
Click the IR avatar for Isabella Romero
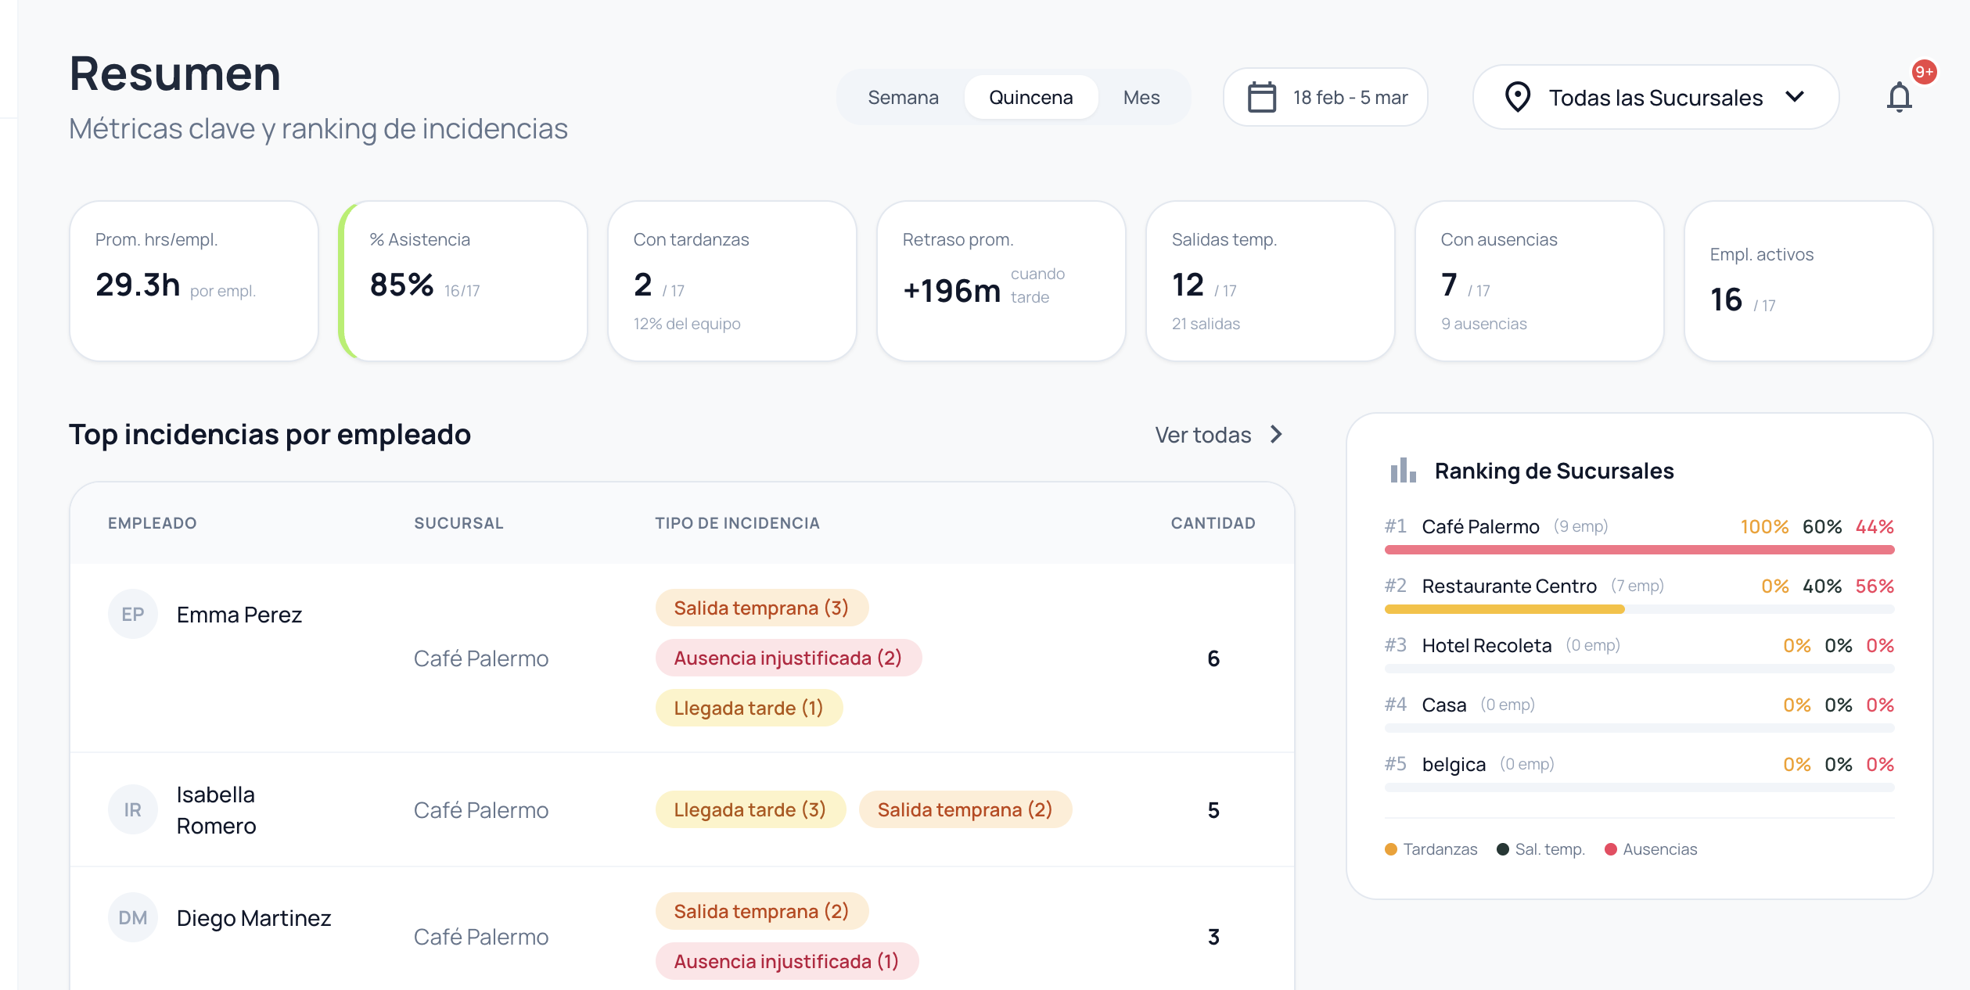pos(132,809)
